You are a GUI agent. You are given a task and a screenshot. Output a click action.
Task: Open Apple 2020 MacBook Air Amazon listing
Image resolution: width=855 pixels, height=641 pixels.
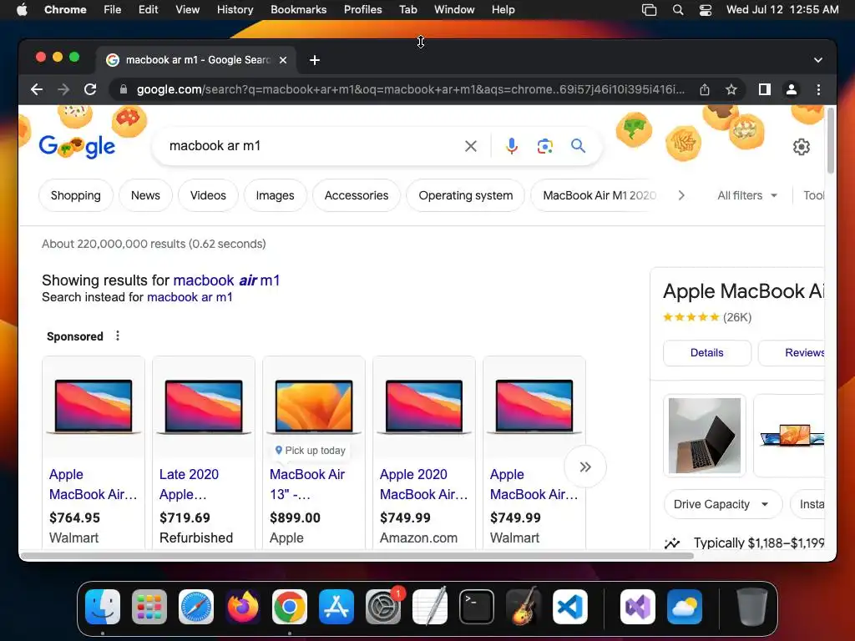click(x=423, y=452)
